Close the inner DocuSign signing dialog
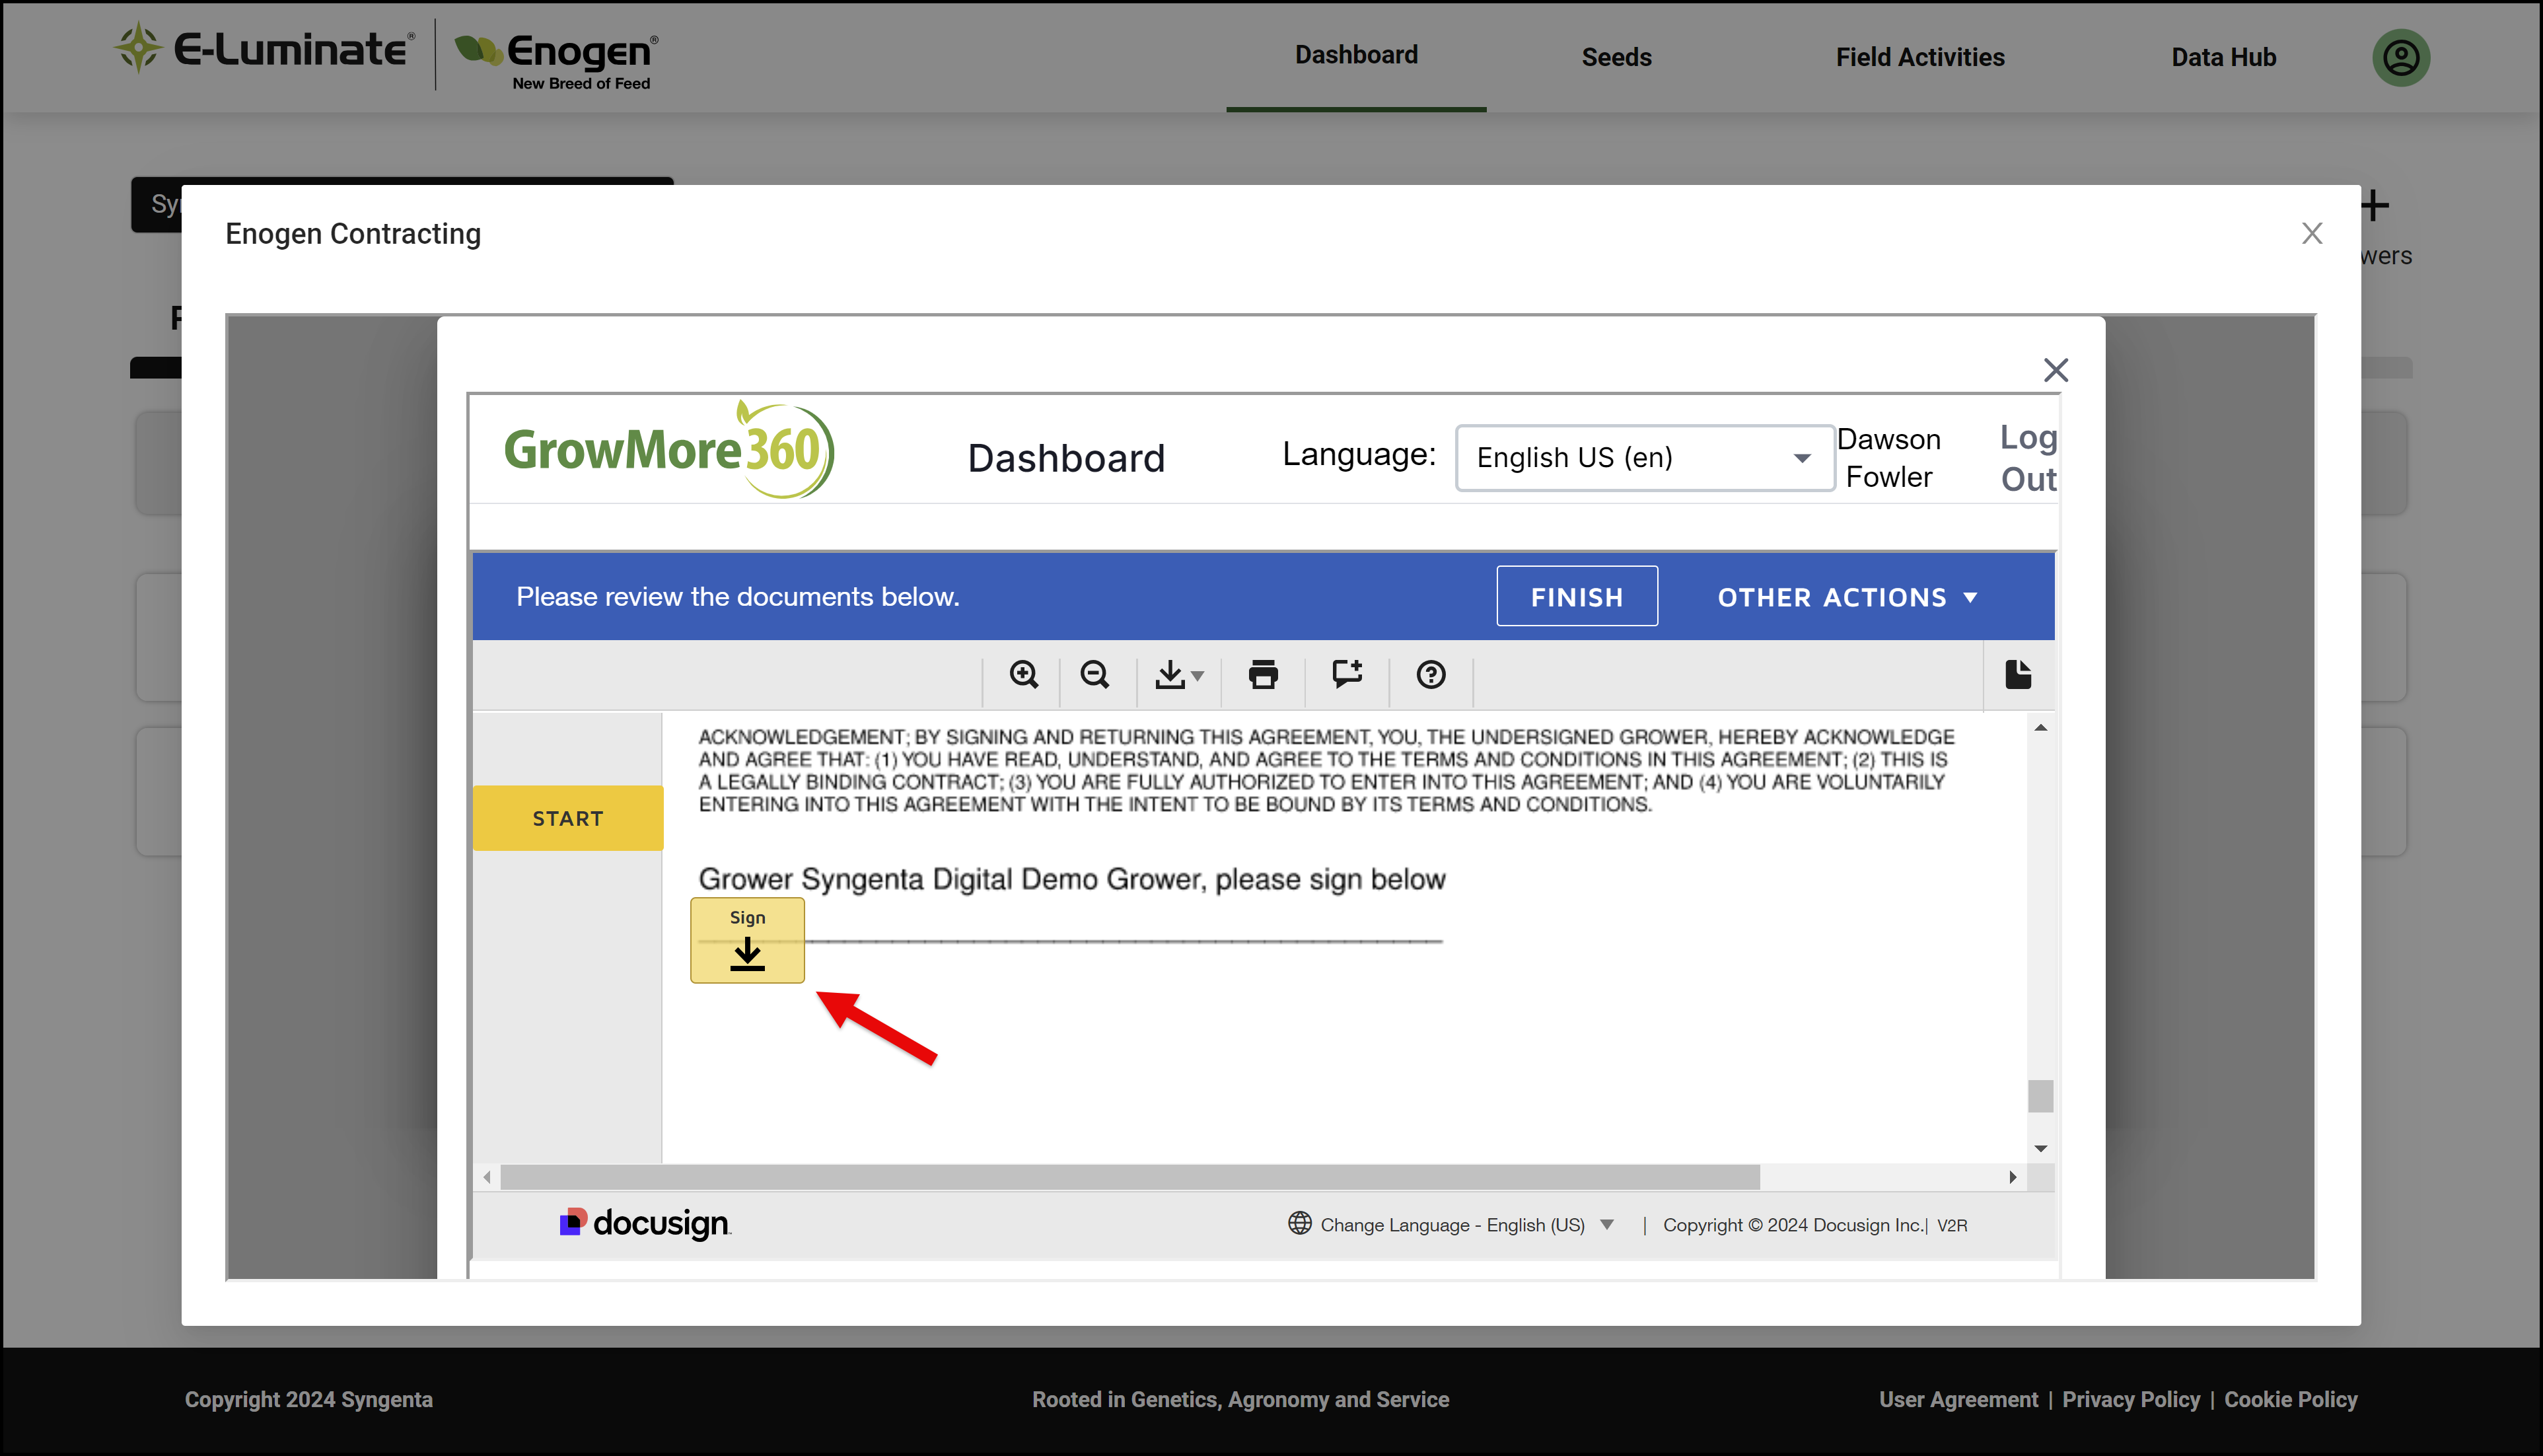The image size is (2543, 1456). tap(2055, 370)
